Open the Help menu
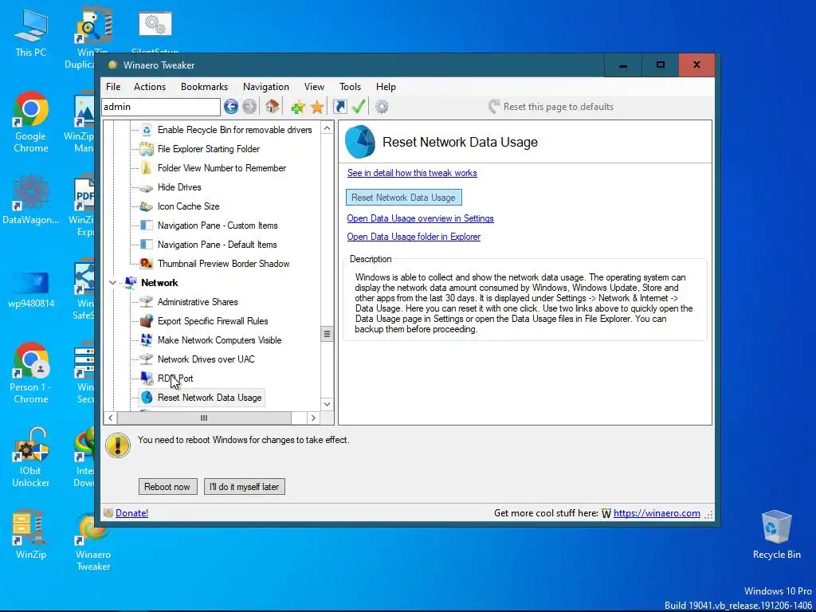This screenshot has width=816, height=612. click(x=386, y=87)
